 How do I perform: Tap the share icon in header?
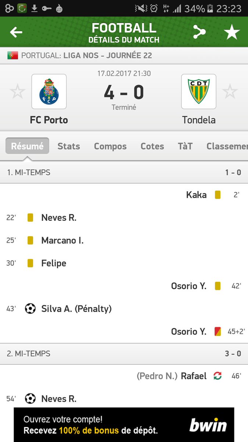(x=199, y=33)
